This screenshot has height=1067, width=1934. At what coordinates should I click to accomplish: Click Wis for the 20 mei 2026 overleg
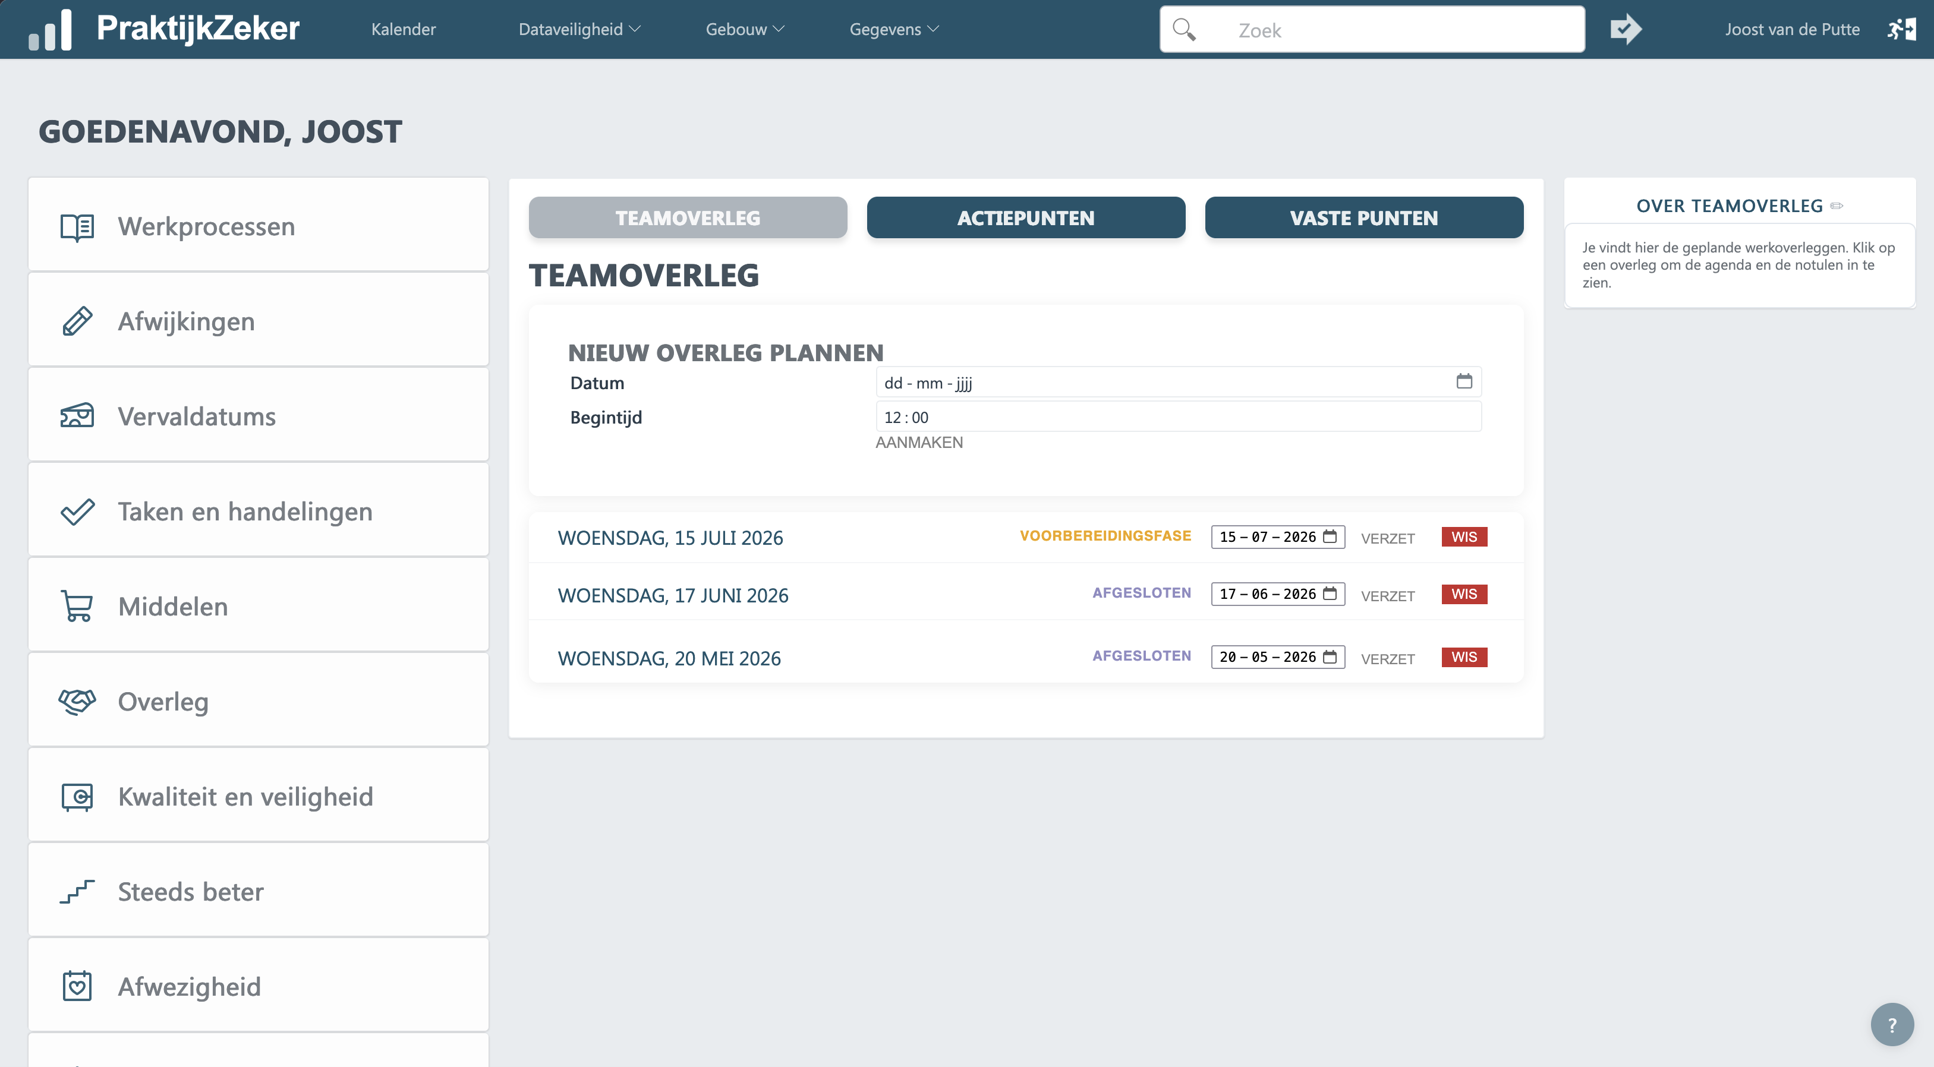(x=1464, y=656)
